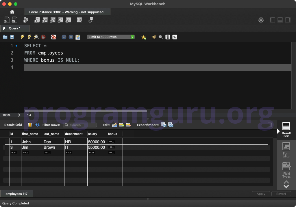Sort by the bonus column header
The width and height of the screenshot is (296, 207).
point(115,134)
